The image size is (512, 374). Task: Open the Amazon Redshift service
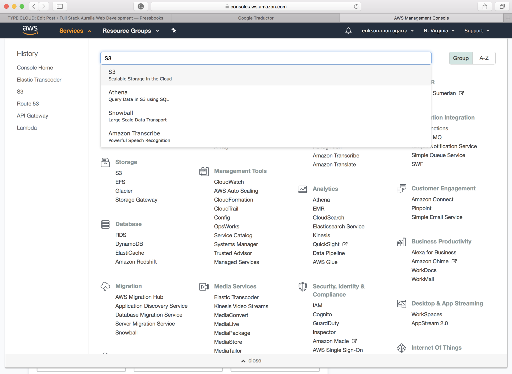(136, 262)
